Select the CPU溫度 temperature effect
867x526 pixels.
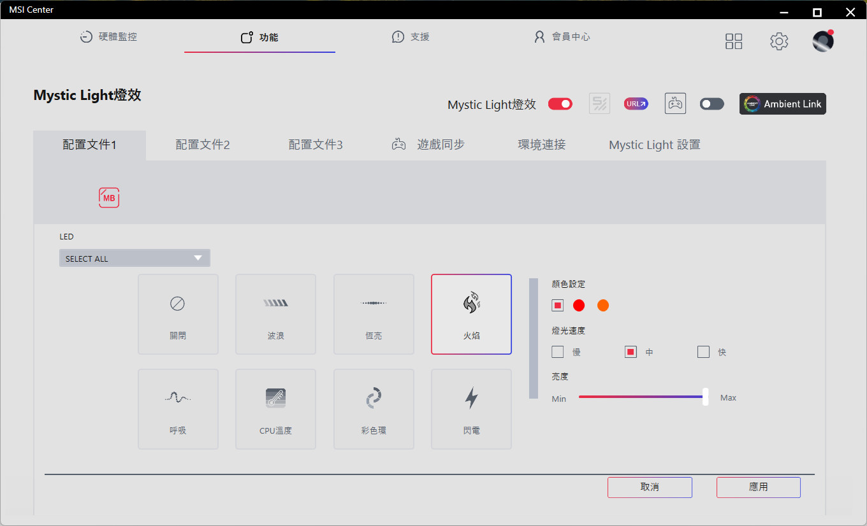(275, 409)
